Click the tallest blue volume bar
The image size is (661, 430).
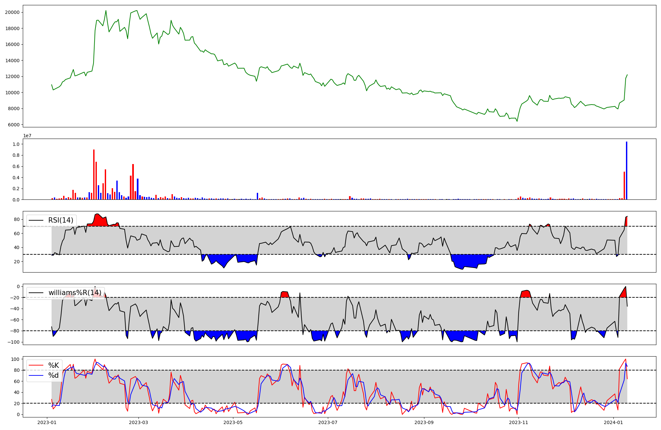pos(626,170)
